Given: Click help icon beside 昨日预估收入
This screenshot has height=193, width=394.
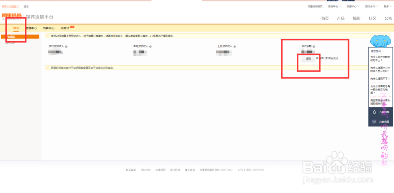Looking at the screenshot, I should [x=66, y=46].
